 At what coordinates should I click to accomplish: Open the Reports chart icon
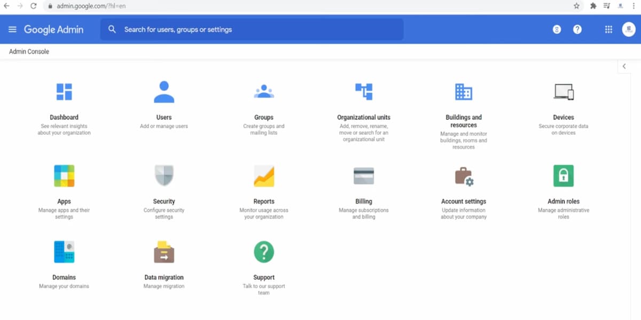pyautogui.click(x=264, y=176)
